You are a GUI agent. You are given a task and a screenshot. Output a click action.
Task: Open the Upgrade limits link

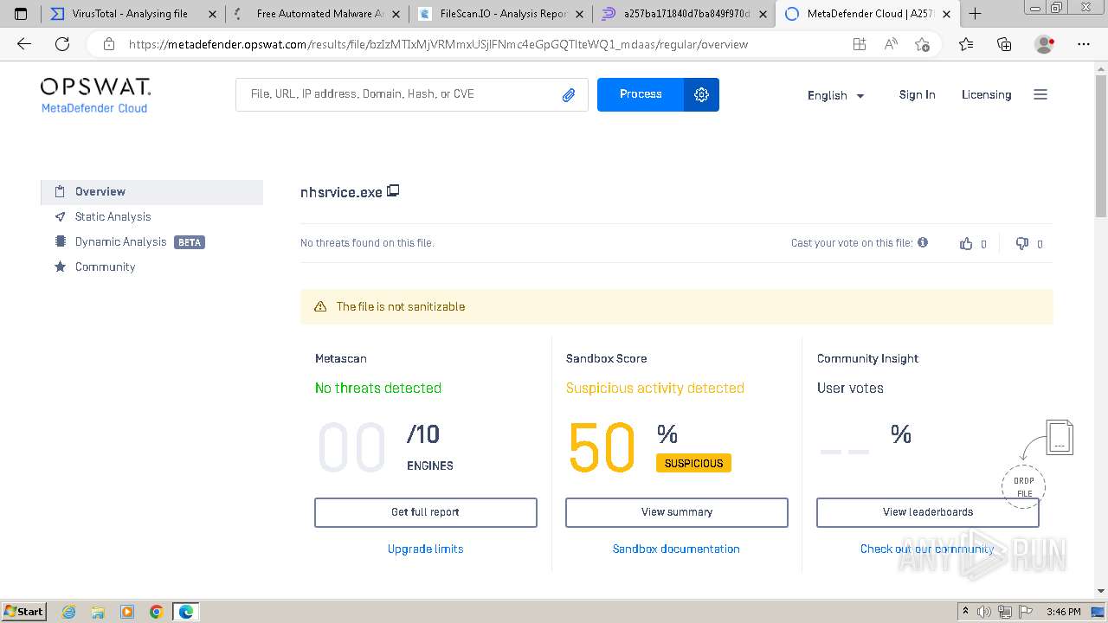(425, 549)
